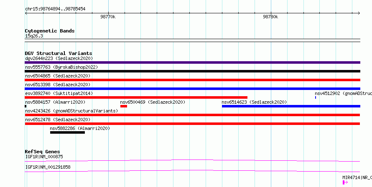Click the IGF1R NM_001291858 magenta transcript line
This screenshot has width=372, height=187.
(x=192, y=171)
